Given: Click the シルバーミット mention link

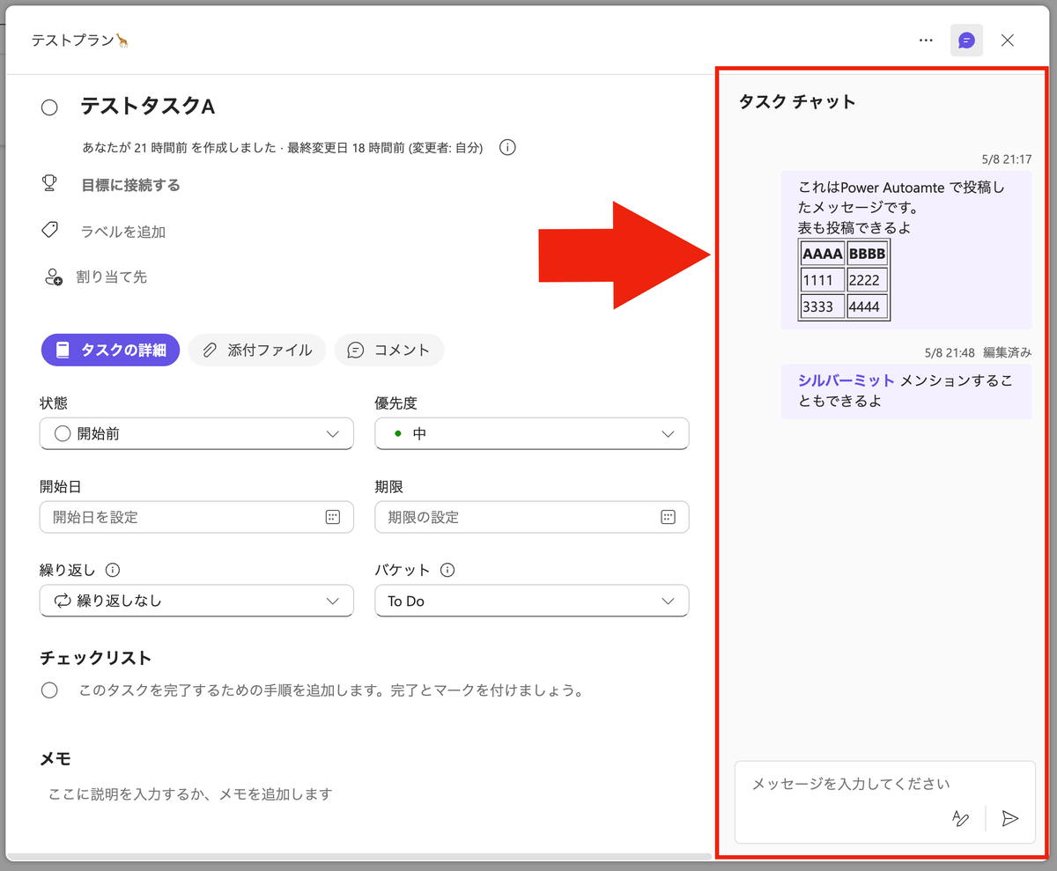Looking at the screenshot, I should click(846, 380).
